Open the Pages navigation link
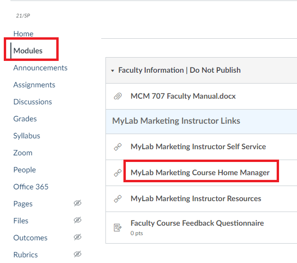297x263 pixels. pos(23,204)
